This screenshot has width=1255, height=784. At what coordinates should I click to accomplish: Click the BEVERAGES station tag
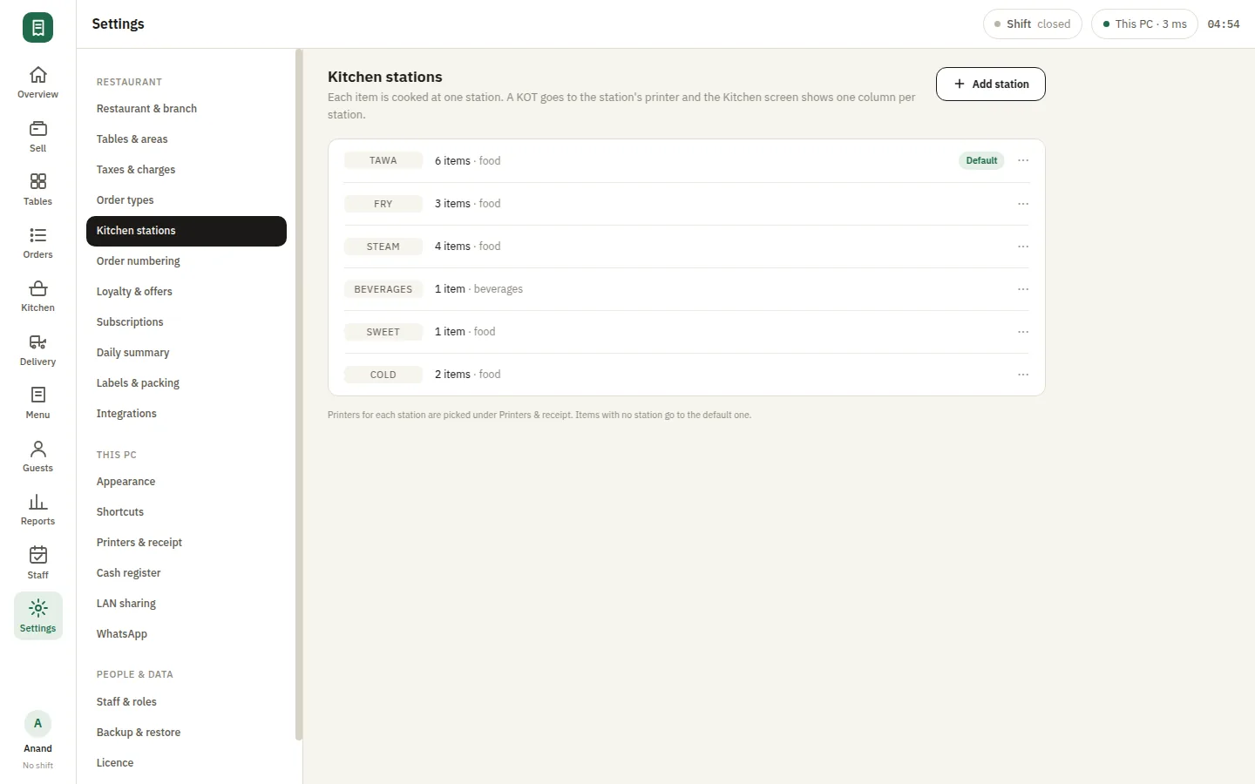pos(383,289)
